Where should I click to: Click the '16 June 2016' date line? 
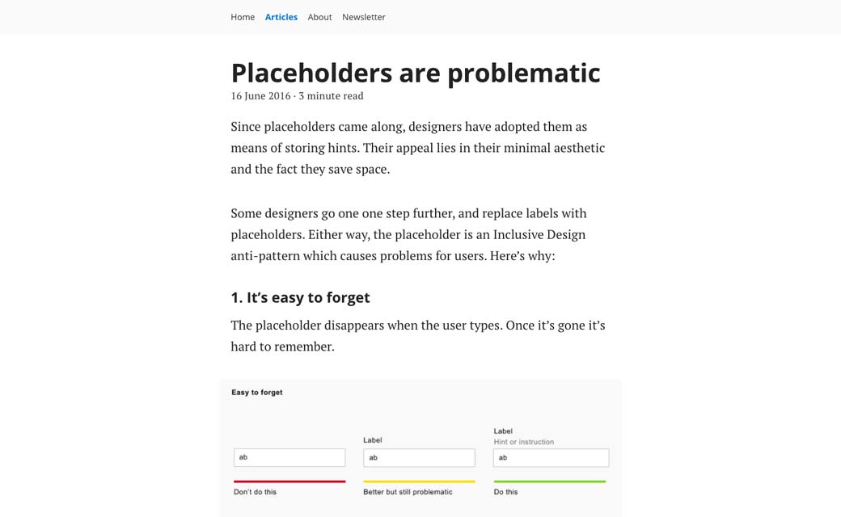click(x=297, y=95)
